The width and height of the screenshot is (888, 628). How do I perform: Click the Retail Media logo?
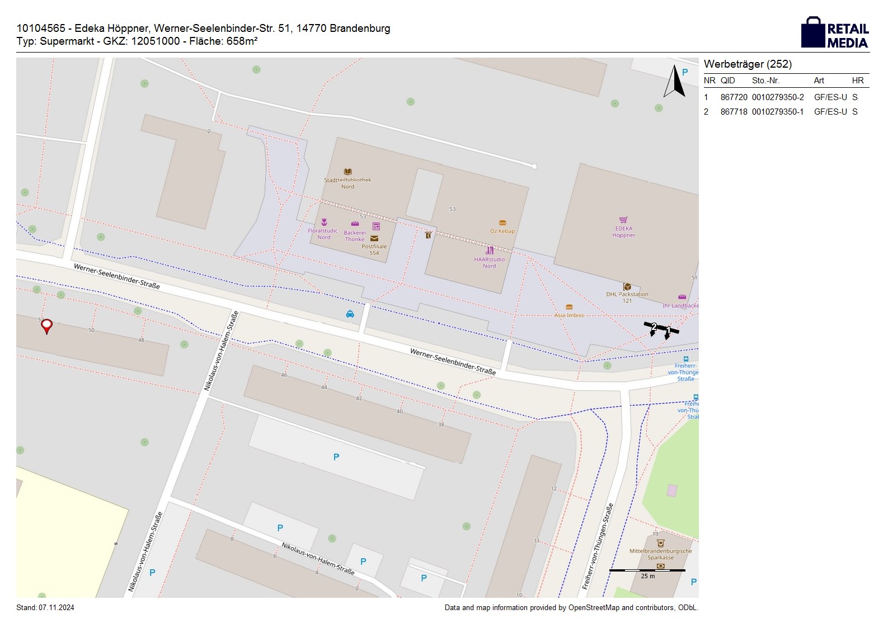835,32
